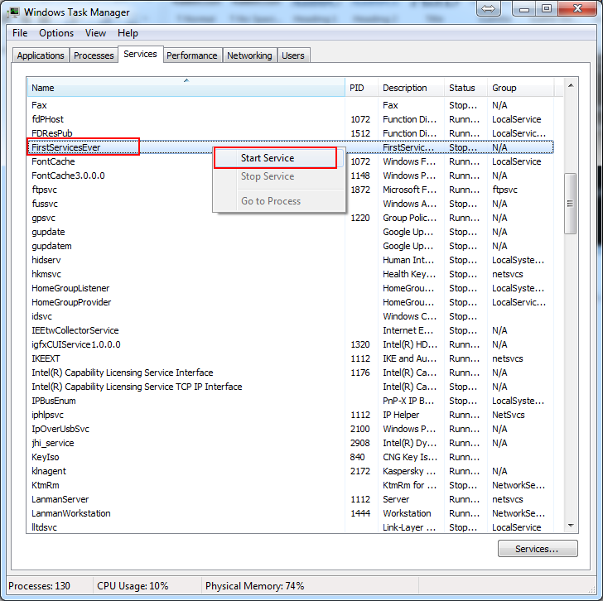Viewport: 603px width, 601px height.
Task: Sort by the Name column header
Action: pyautogui.click(x=186, y=88)
